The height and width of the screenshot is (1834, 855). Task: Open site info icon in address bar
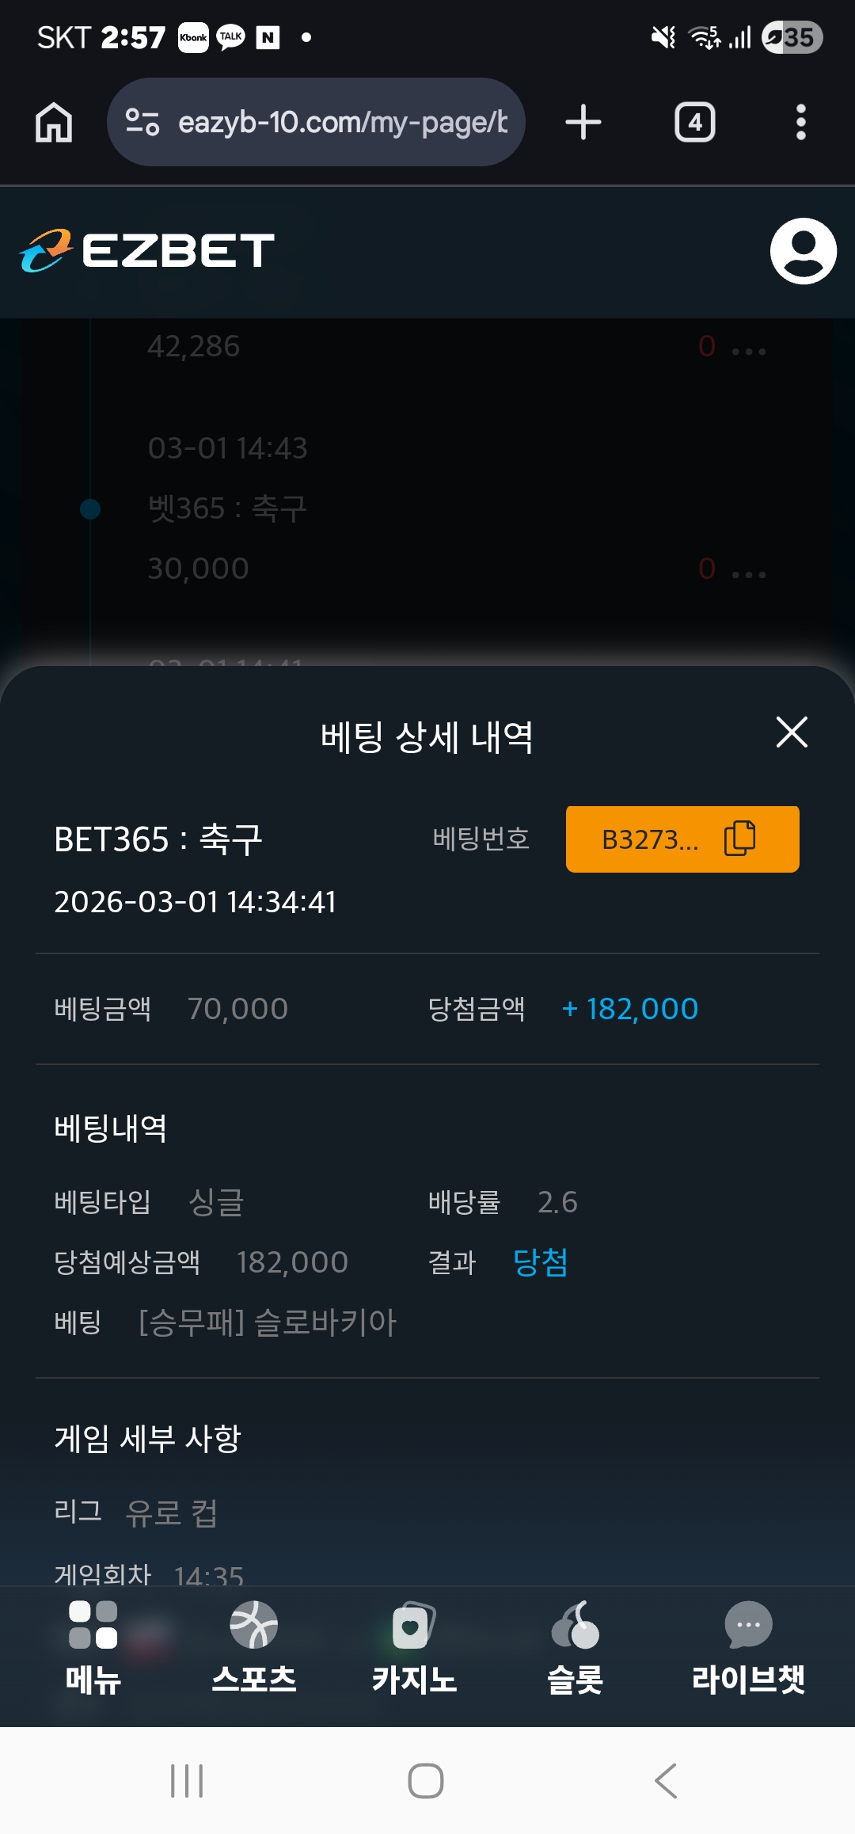click(142, 122)
